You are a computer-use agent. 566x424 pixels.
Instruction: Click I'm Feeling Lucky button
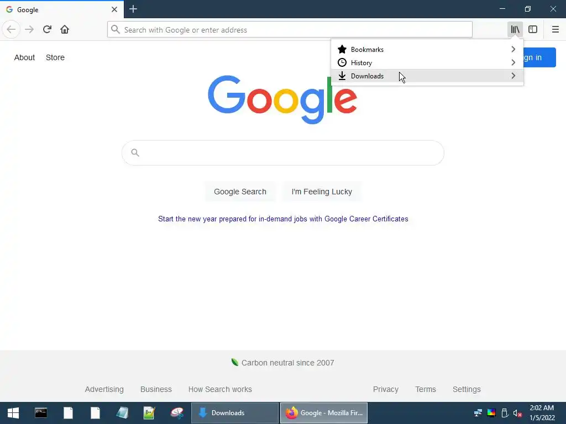pos(322,192)
